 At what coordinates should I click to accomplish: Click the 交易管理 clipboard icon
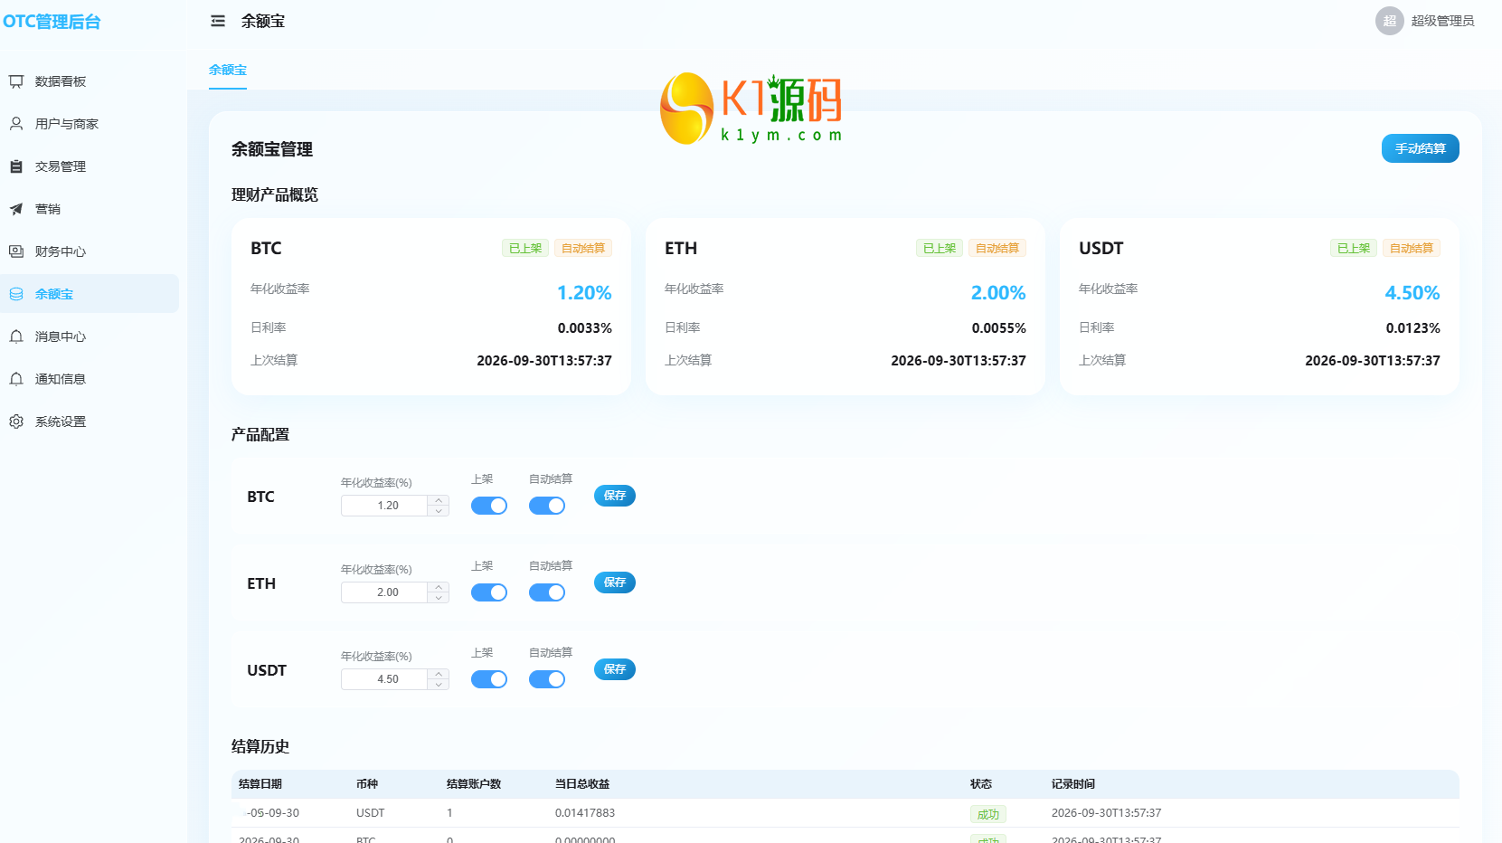(16, 166)
